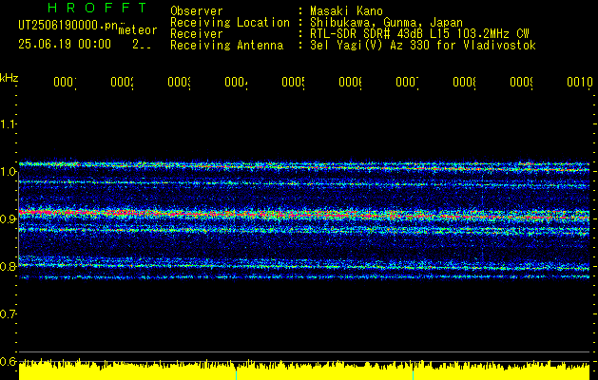Click the date 25.06.19 00:00
Image resolution: width=598 pixels, height=380 pixels.
[x=65, y=45]
